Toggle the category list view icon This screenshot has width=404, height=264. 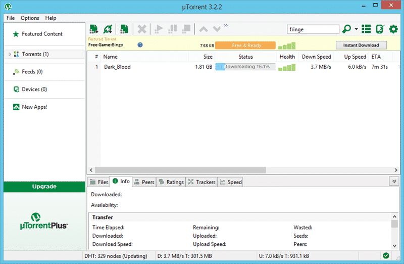pyautogui.click(x=366, y=29)
